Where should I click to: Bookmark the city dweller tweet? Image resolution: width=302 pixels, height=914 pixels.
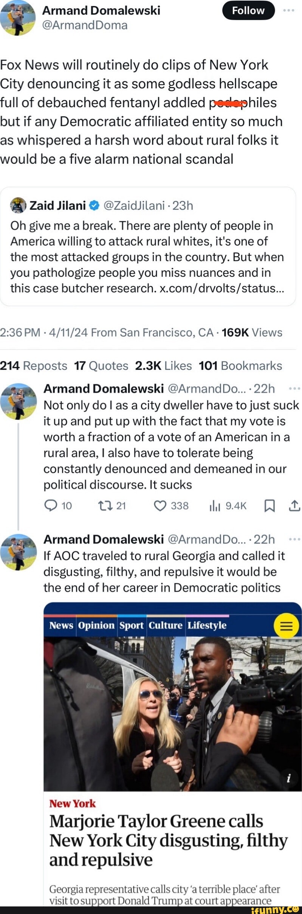(x=269, y=506)
